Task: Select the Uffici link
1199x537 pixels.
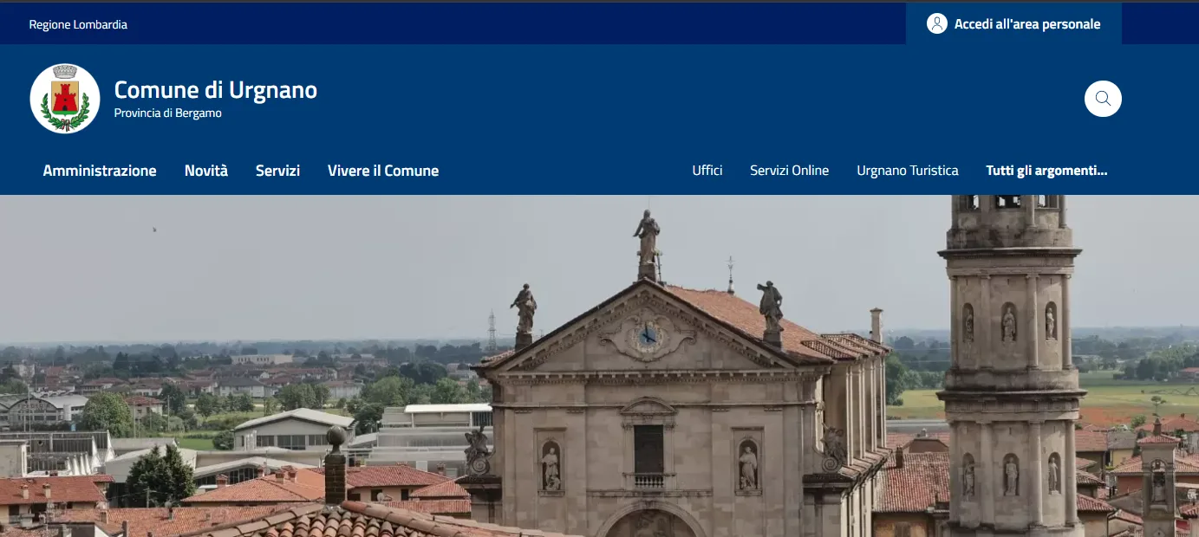Action: [707, 171]
